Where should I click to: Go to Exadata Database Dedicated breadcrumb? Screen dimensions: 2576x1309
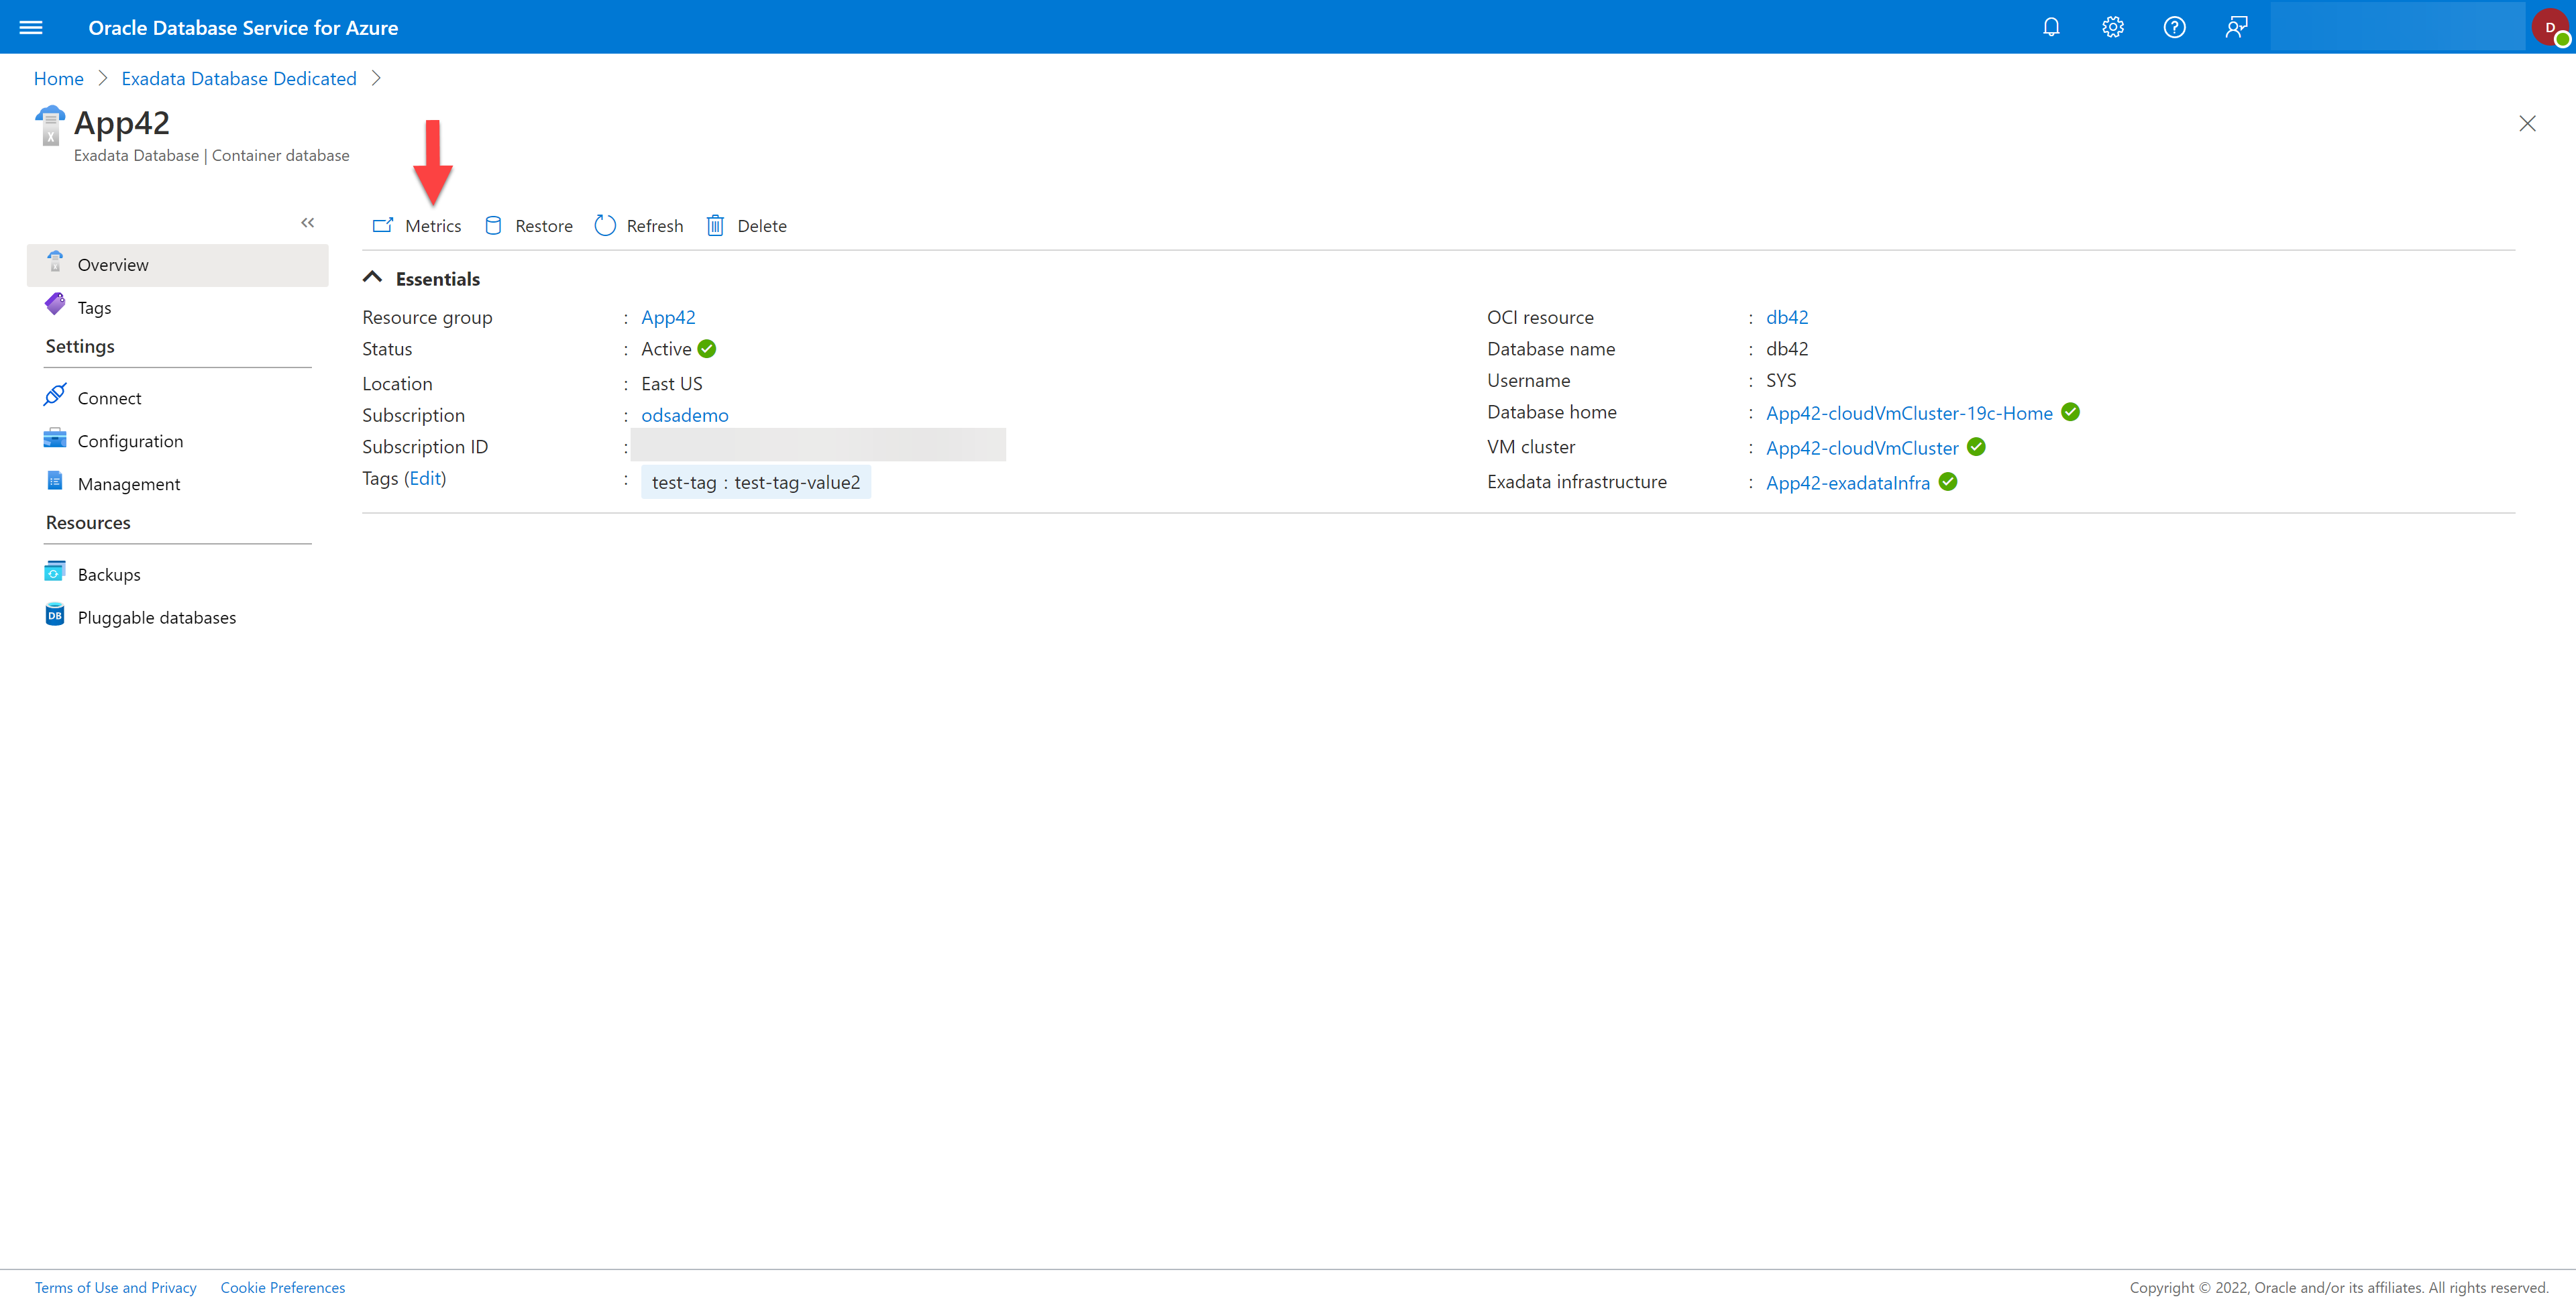click(x=239, y=78)
